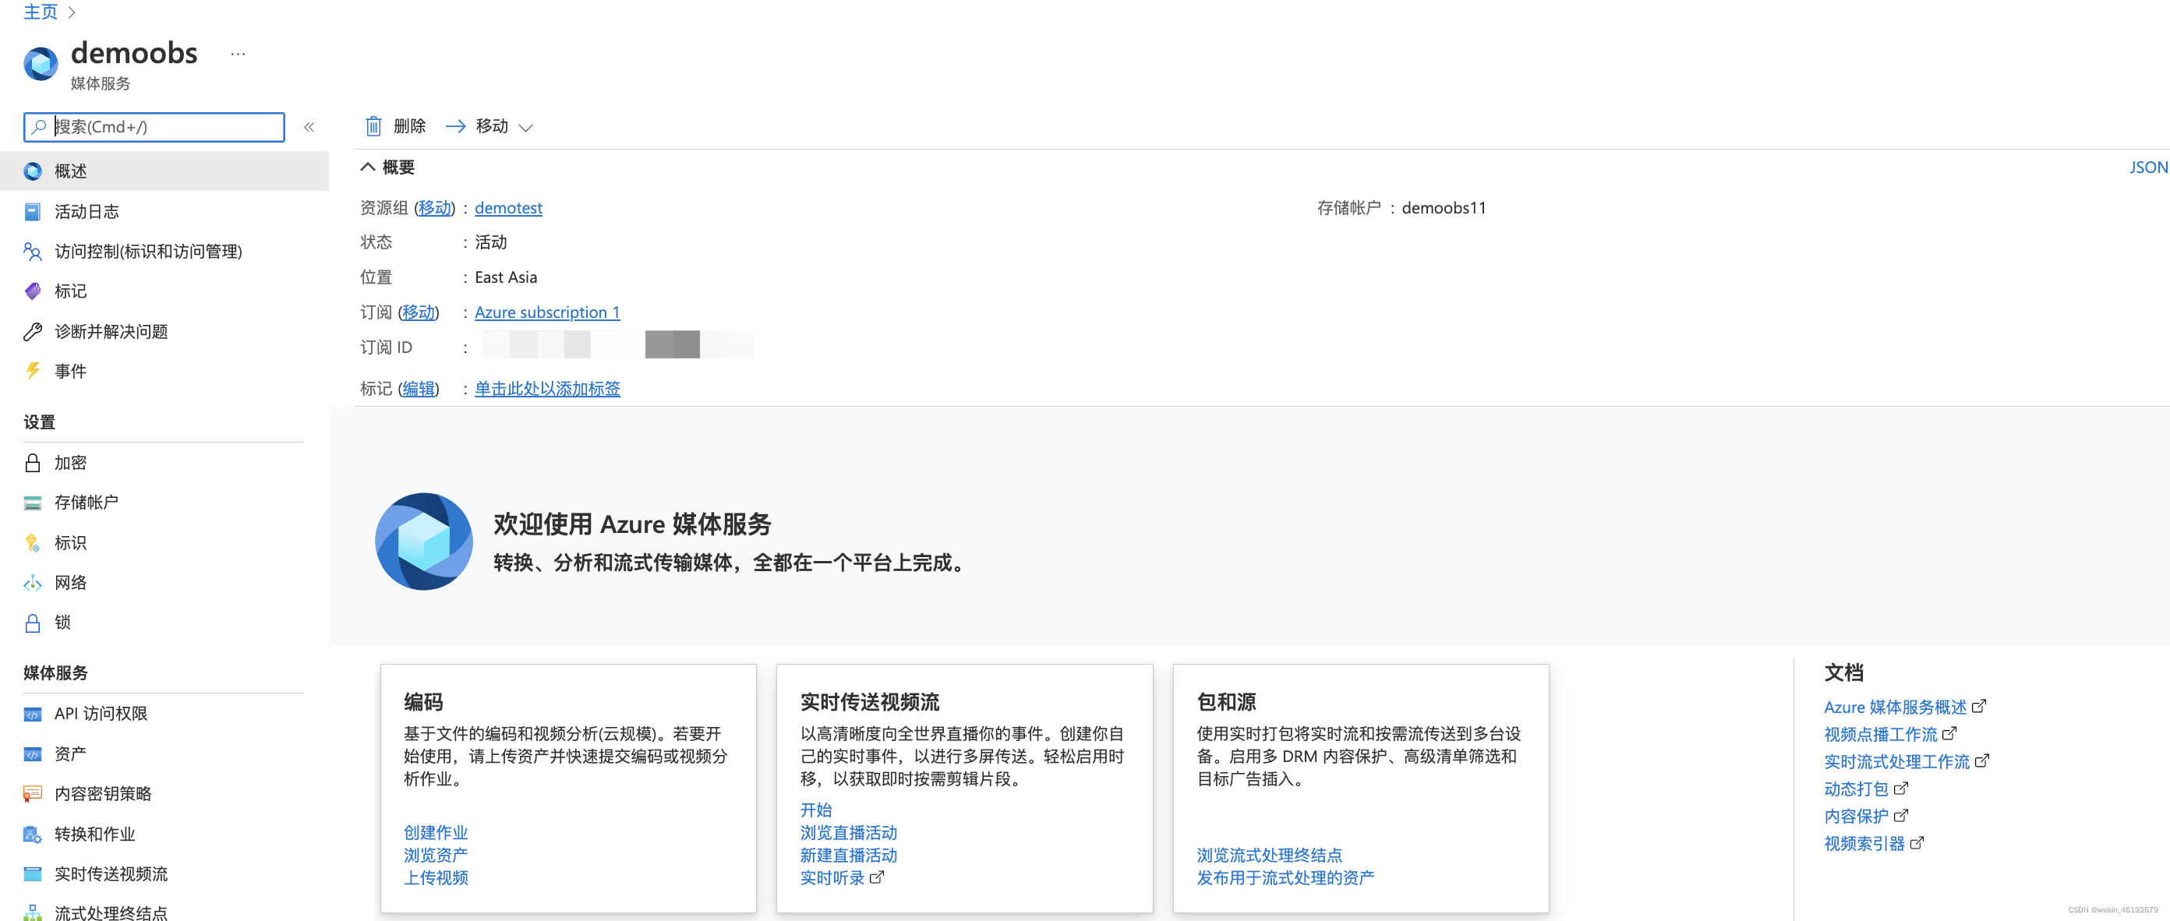Click the key icon beside 标识
This screenshot has width=2170, height=921.
pos(33,543)
